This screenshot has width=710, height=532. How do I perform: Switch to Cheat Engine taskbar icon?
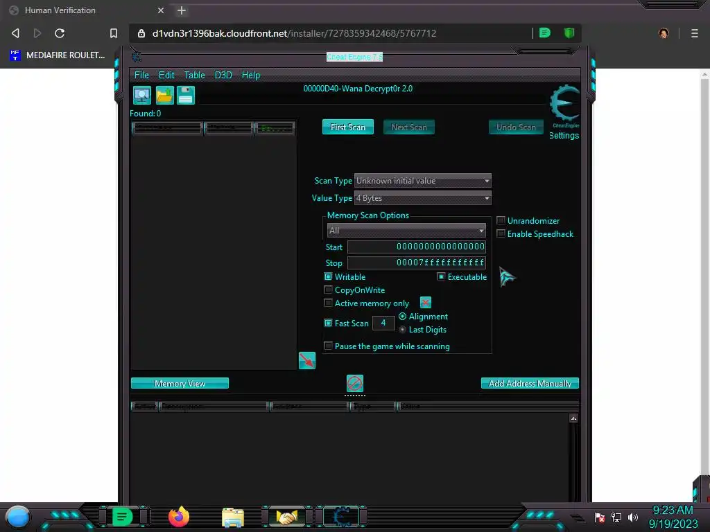tap(342, 517)
